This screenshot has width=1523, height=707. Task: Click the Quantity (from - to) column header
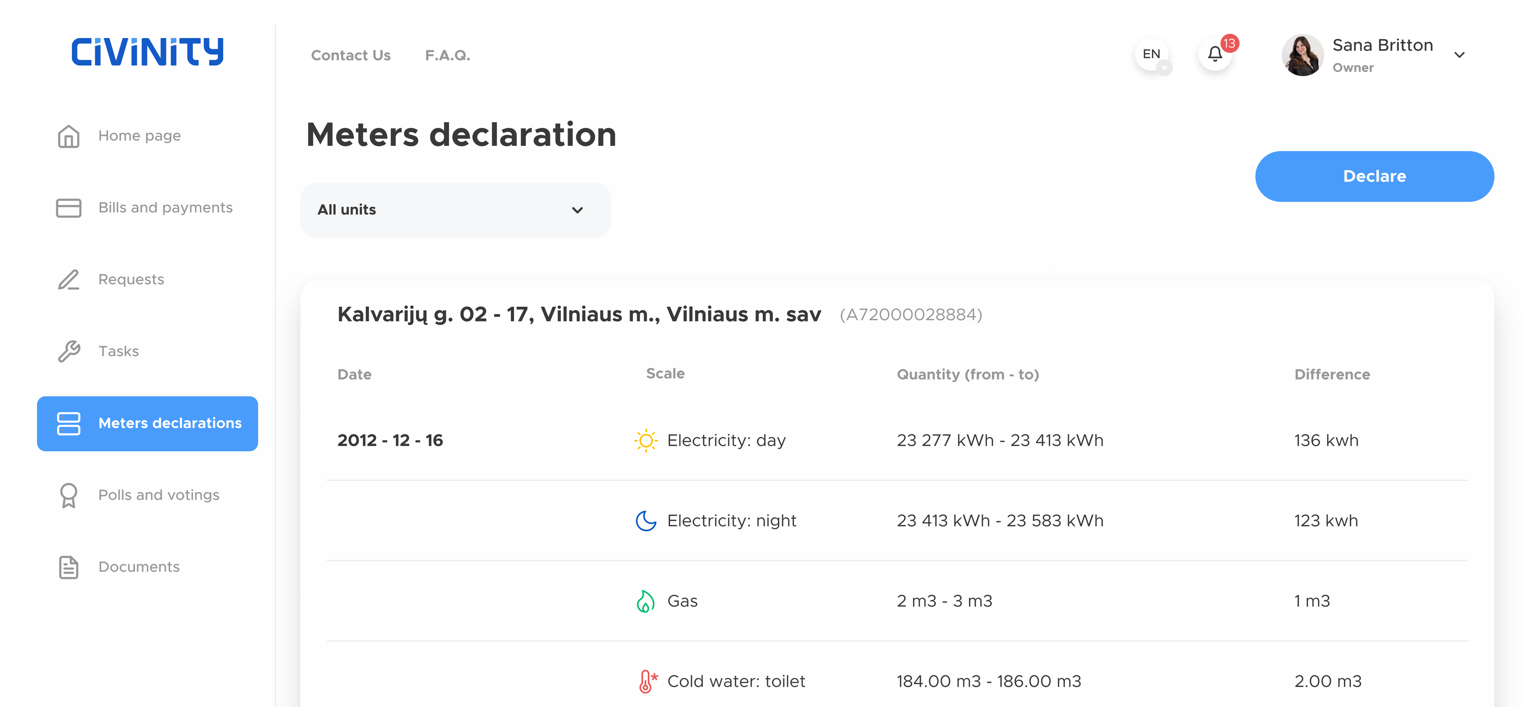point(968,375)
